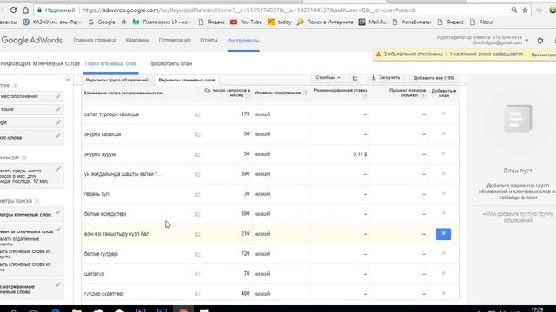Show trend chart for 'энурез казакша'
Screen dimensions: 556x312
(x=198, y=134)
